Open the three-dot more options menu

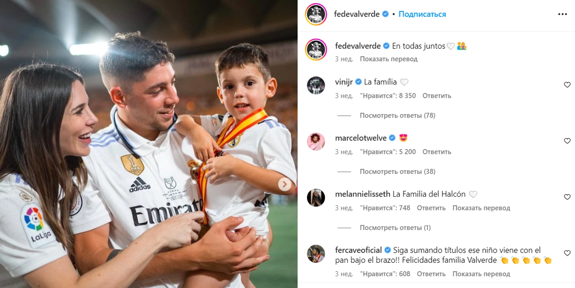(562, 14)
